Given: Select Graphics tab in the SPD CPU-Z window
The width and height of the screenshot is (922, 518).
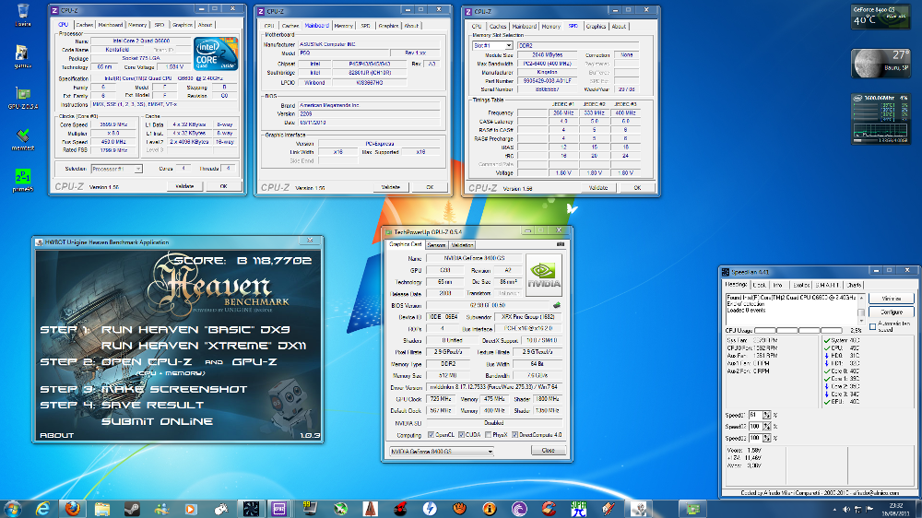Looking at the screenshot, I should pyautogui.click(x=596, y=27).
